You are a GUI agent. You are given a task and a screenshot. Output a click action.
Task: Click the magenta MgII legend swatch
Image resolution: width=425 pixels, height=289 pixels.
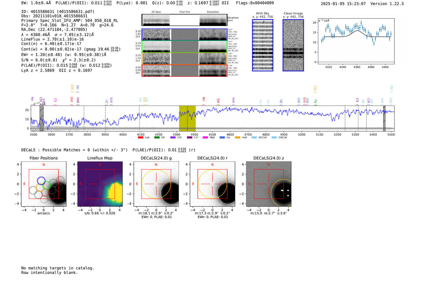point(205,137)
